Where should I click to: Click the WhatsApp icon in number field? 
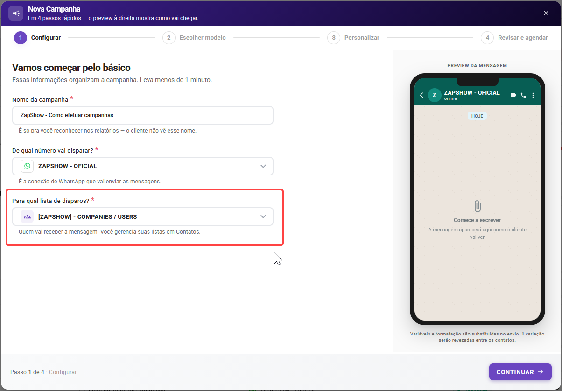click(27, 166)
